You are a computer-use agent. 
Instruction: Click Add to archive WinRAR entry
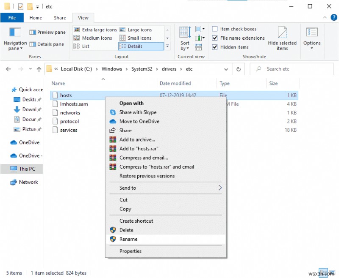[x=137, y=139]
